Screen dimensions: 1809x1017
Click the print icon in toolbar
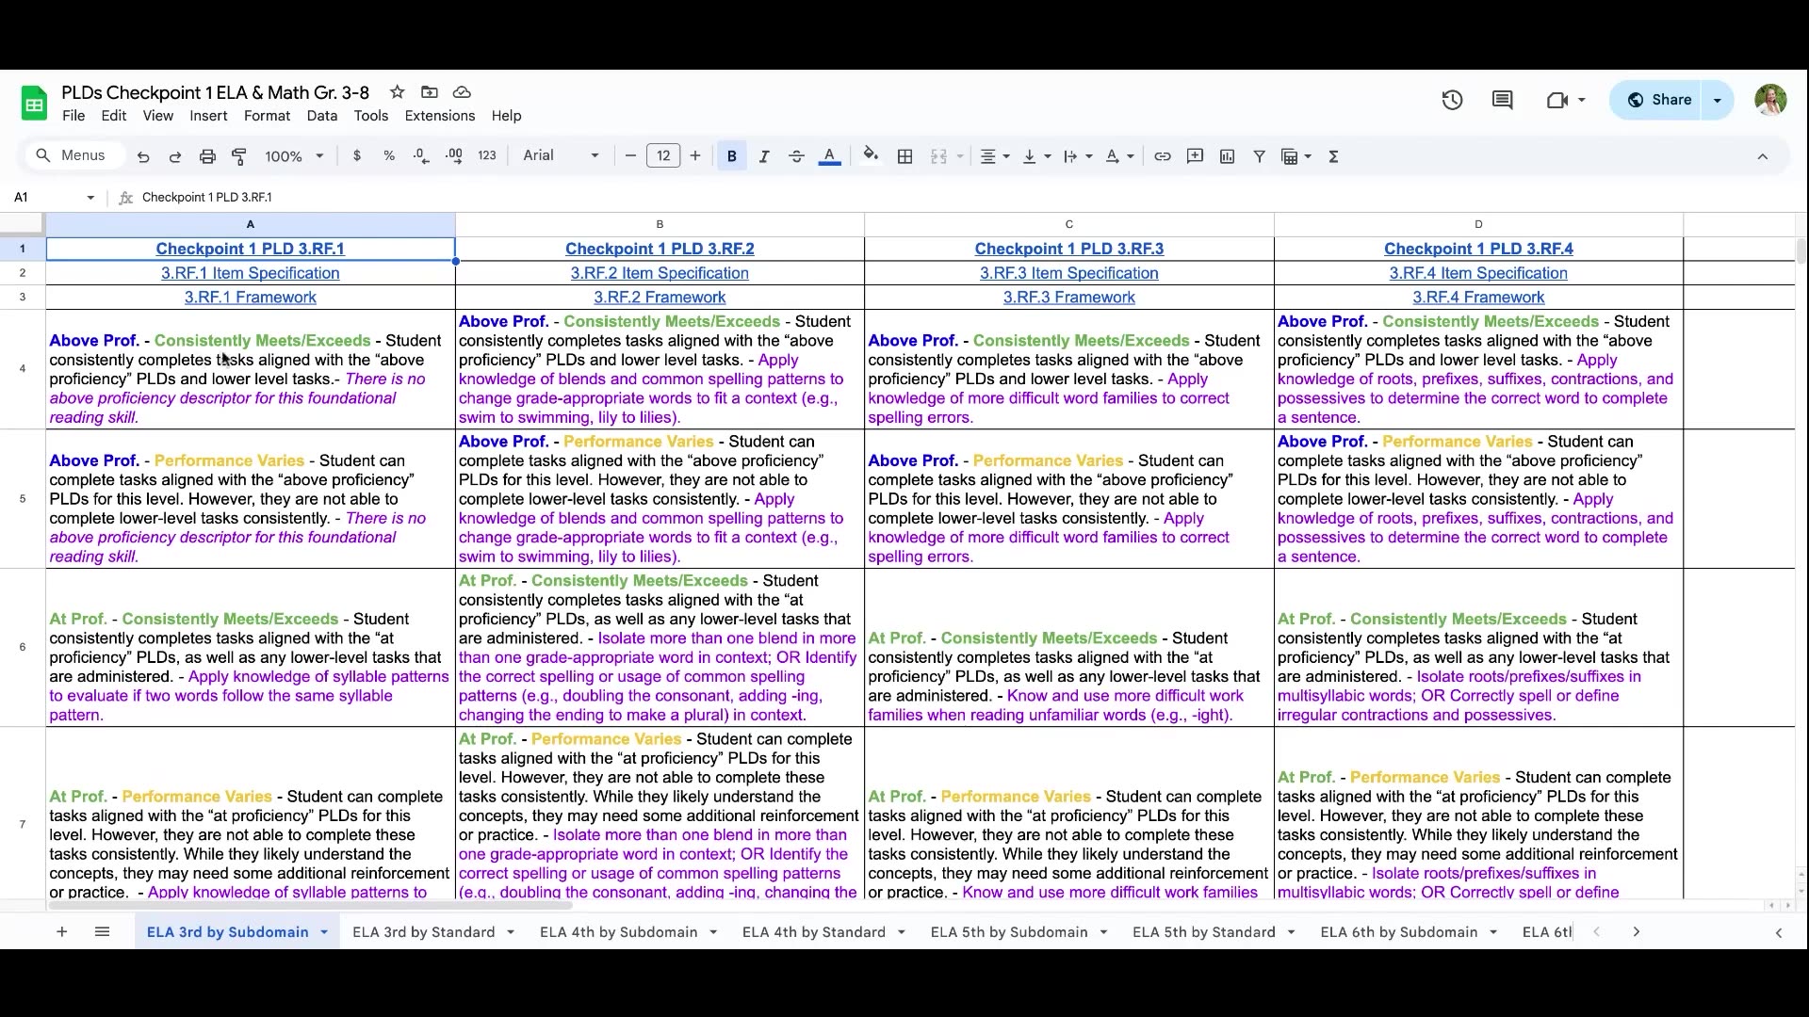tap(207, 156)
